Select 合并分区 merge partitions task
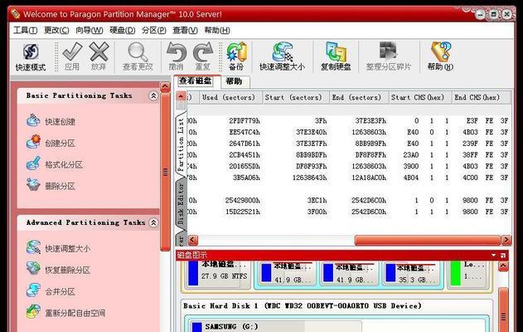The height and width of the screenshot is (332, 523). [51, 291]
